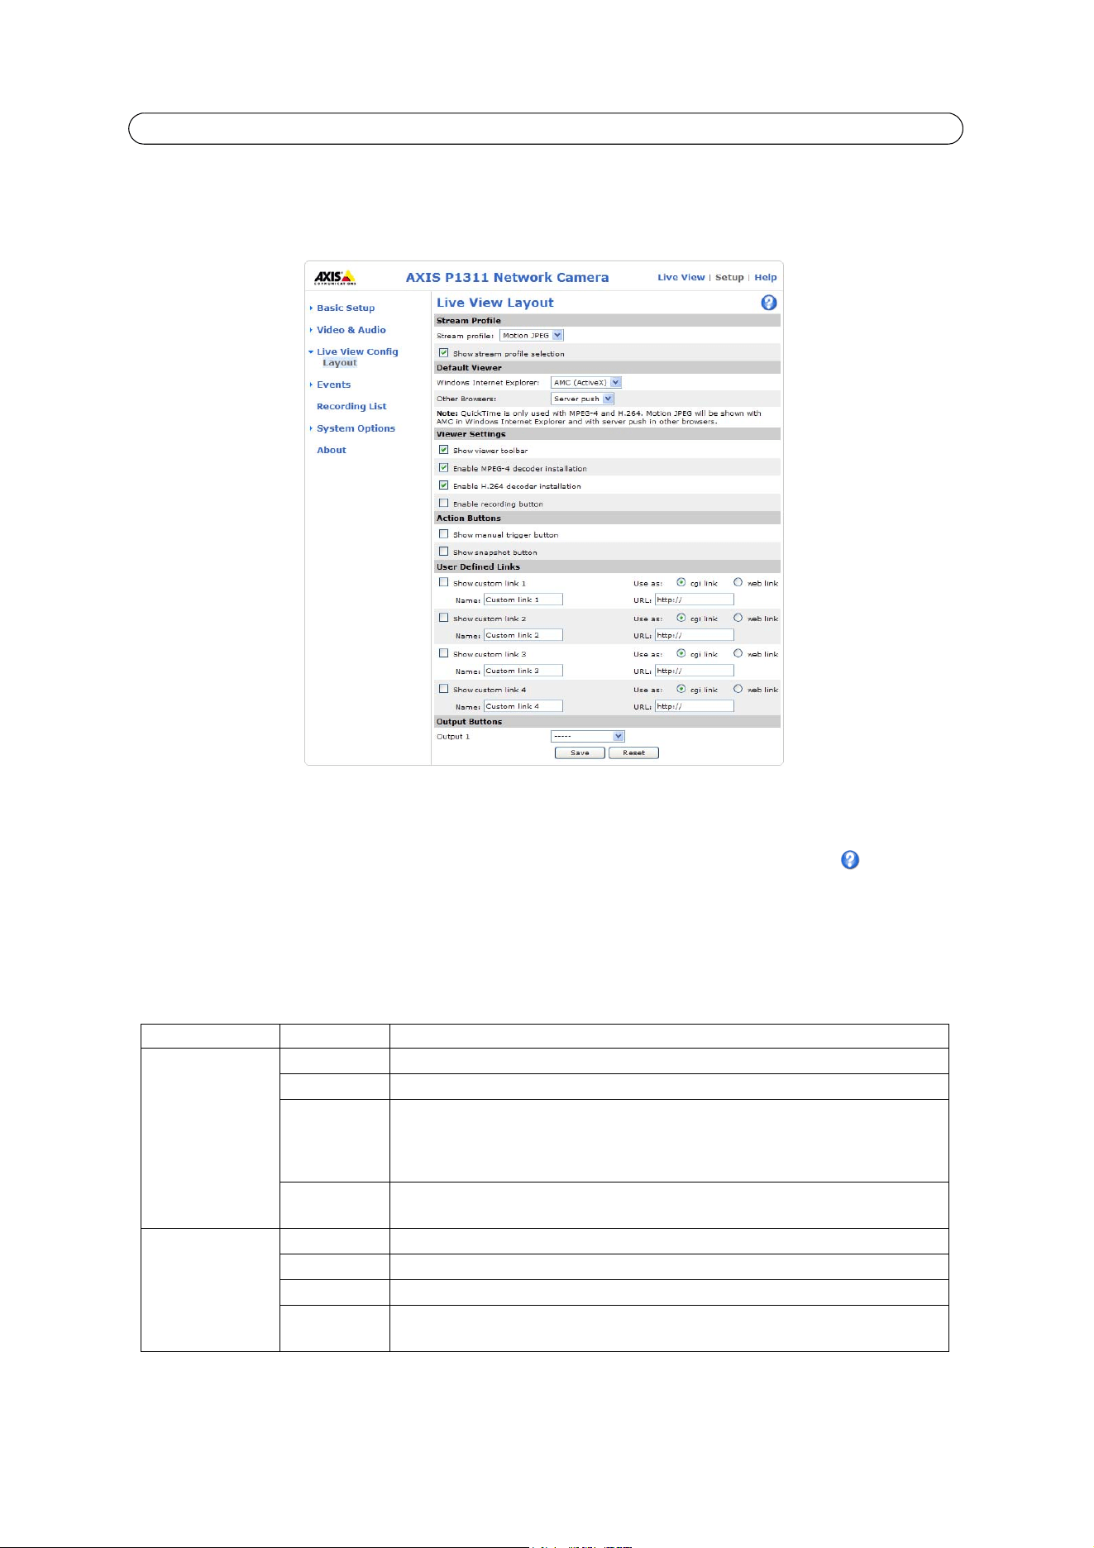Click the Name field containing Custom link 1
1094x1548 pixels.
pos(523,600)
